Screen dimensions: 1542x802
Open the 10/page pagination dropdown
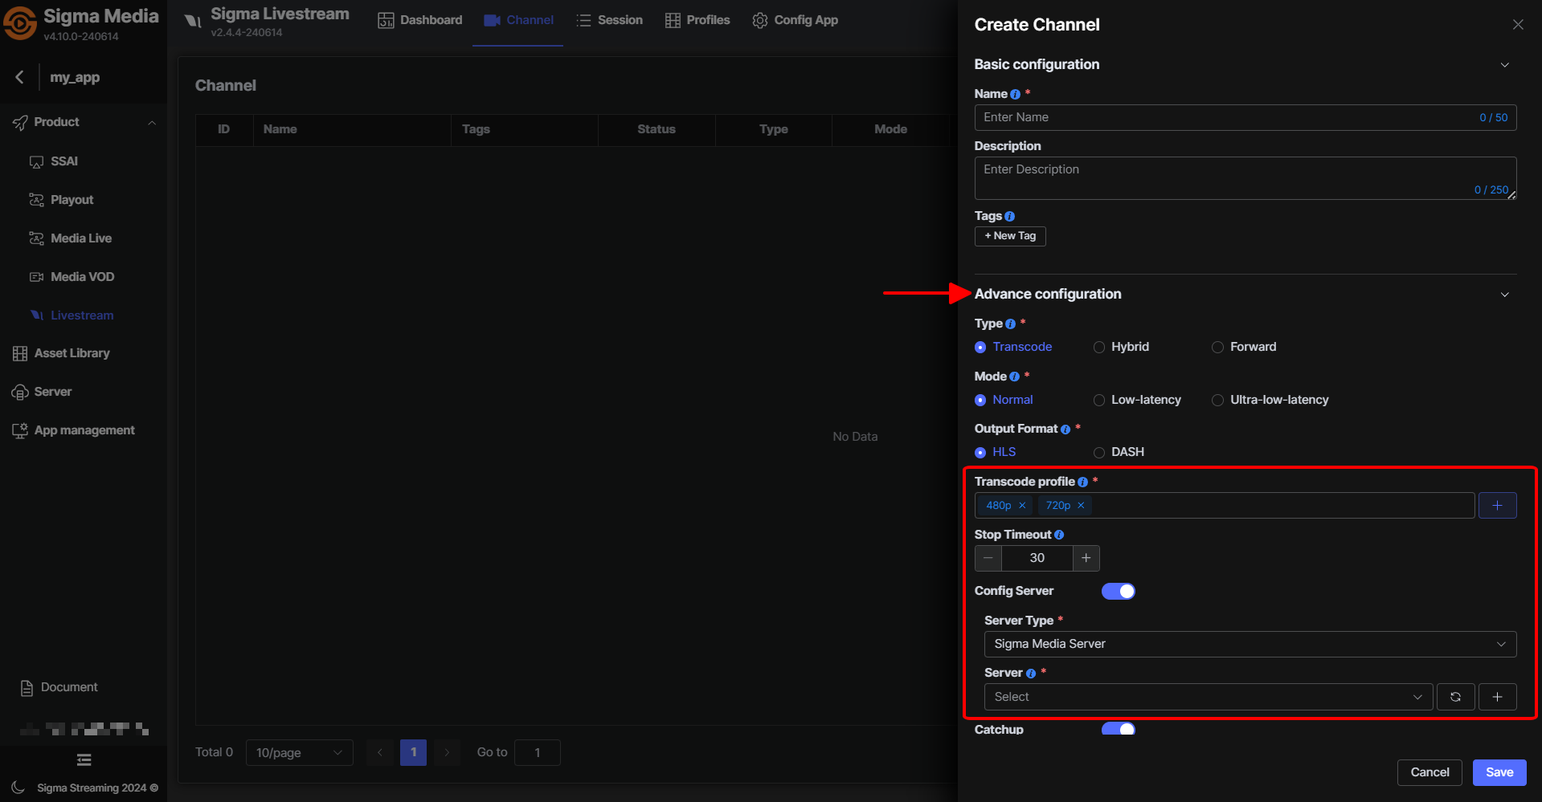point(299,753)
